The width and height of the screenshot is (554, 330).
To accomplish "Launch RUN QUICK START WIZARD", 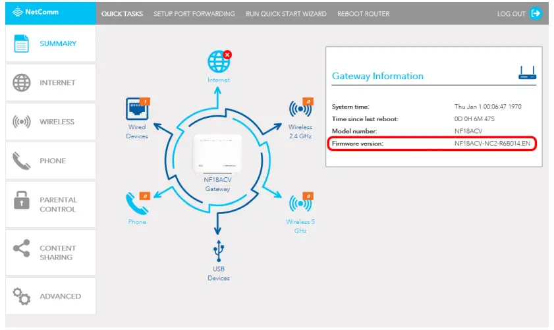I will 286,14.
